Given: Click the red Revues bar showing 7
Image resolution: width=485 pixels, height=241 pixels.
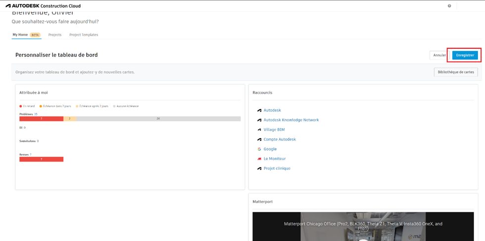Looking at the screenshot, I should (x=42, y=159).
